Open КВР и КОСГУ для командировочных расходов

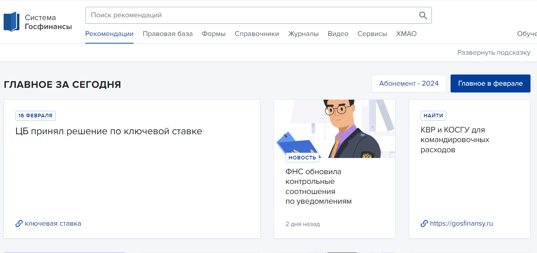(x=455, y=140)
